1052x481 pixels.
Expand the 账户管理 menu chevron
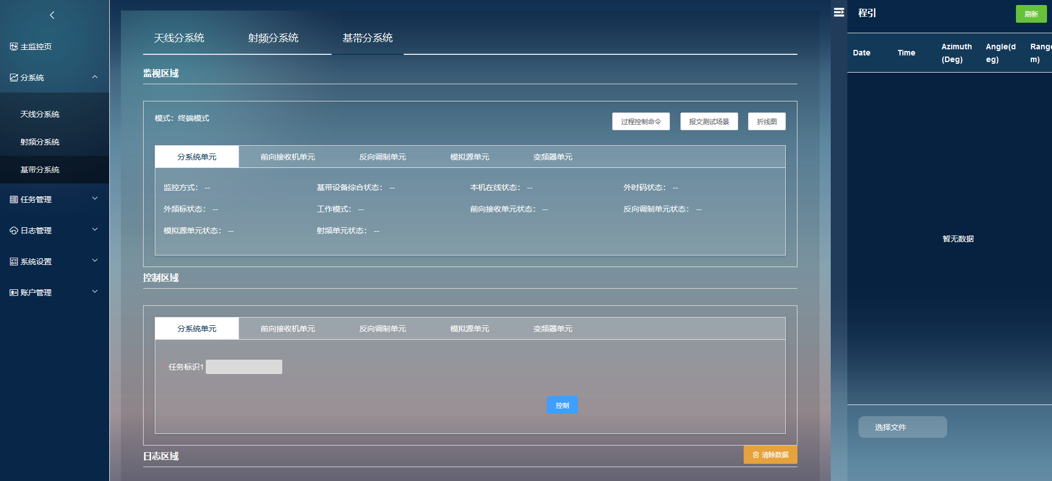(95, 291)
